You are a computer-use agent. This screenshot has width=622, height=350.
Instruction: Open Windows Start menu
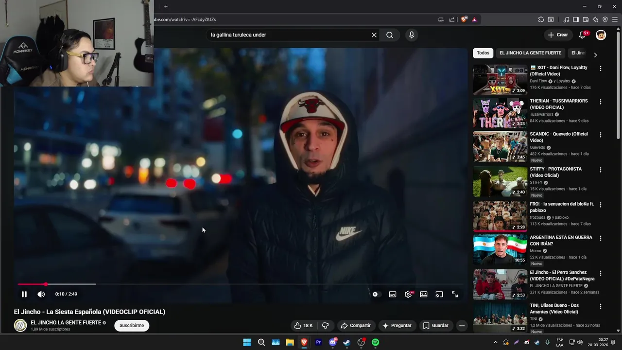point(247,342)
